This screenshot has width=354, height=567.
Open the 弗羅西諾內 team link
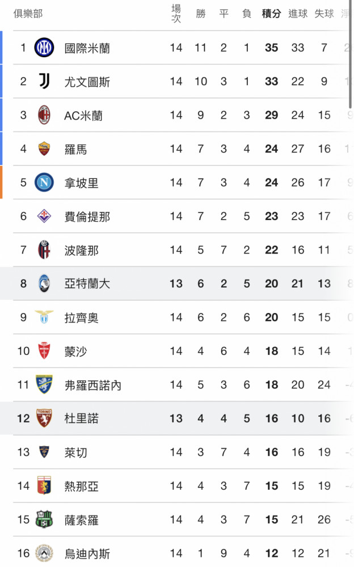tap(93, 385)
